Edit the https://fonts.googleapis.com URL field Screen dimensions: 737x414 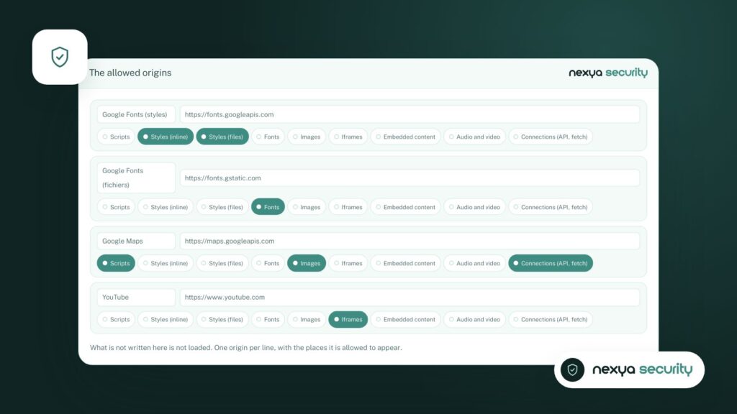[410, 114]
